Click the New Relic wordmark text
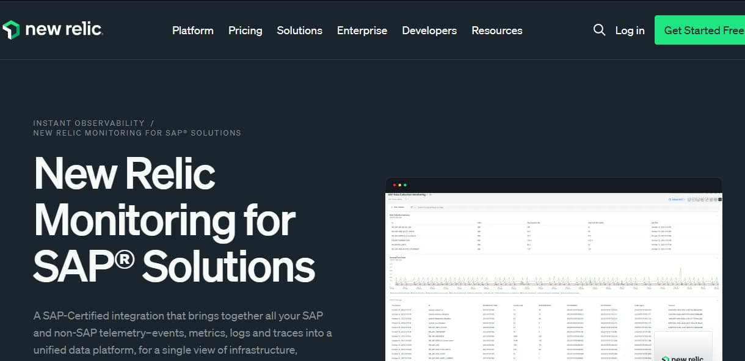745x361 pixels. click(x=64, y=30)
